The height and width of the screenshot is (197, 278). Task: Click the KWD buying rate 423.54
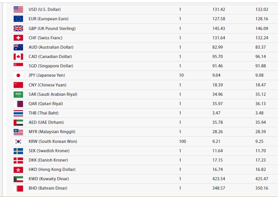[x=219, y=179]
